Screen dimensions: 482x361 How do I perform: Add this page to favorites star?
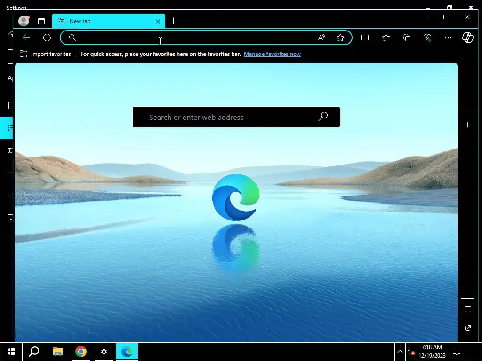tap(340, 38)
